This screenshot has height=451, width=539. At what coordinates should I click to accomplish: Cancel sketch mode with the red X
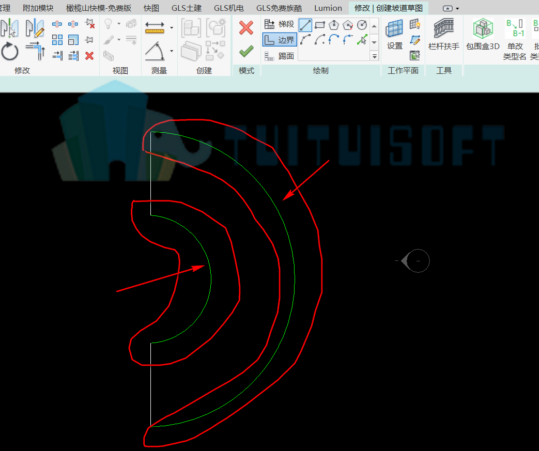[x=246, y=28]
